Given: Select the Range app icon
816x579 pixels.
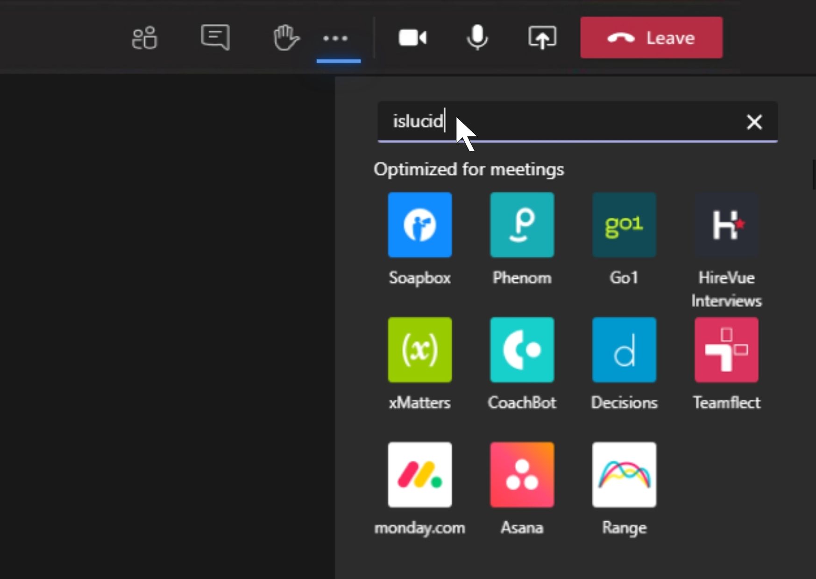Looking at the screenshot, I should point(624,475).
